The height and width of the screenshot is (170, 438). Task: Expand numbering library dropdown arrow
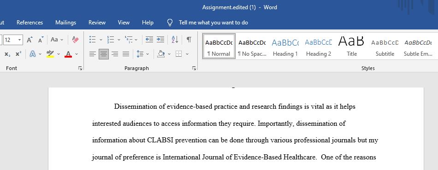[x=118, y=40]
